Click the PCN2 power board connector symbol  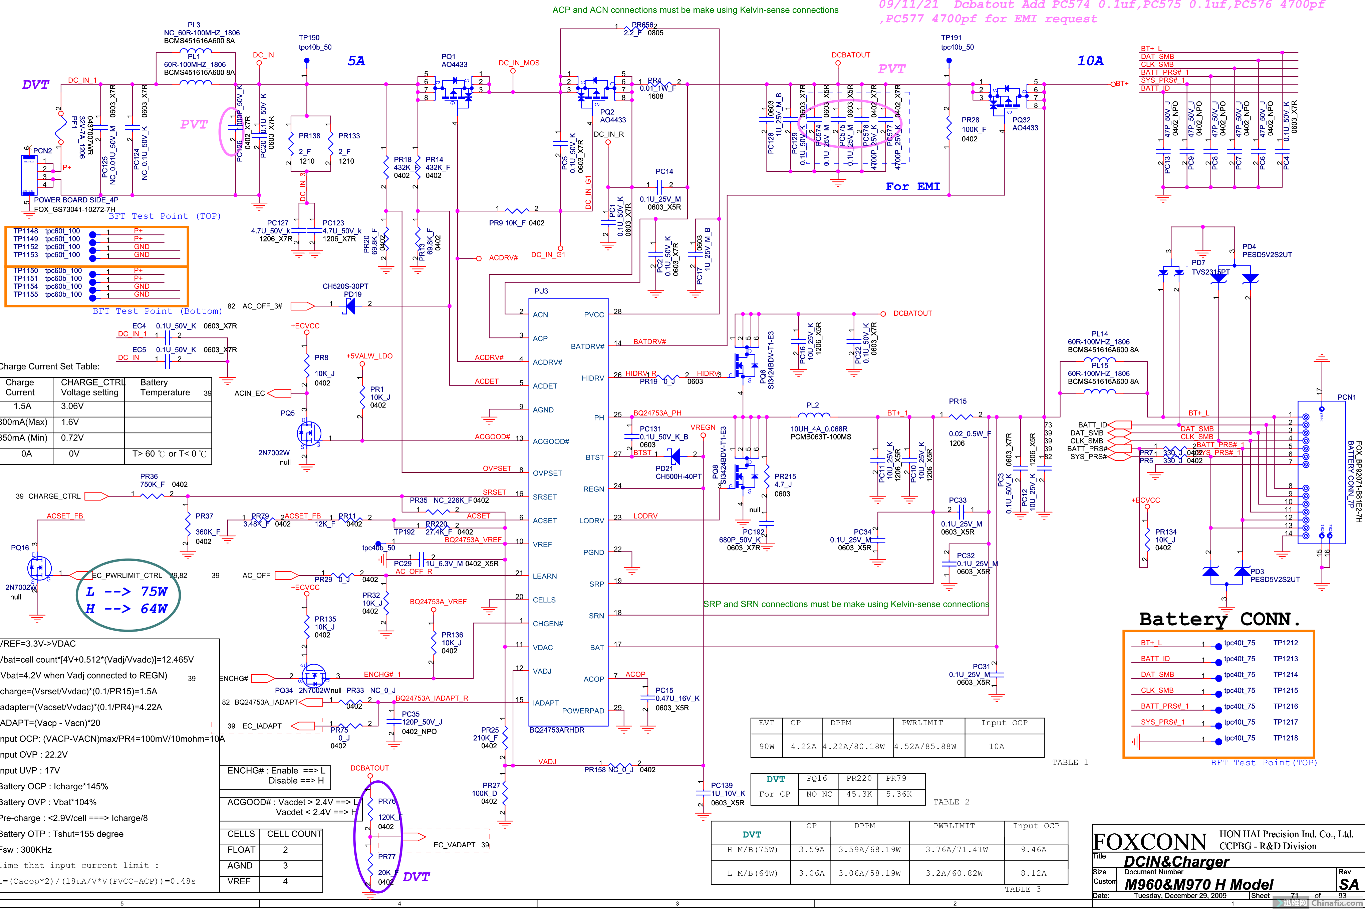click(x=28, y=175)
